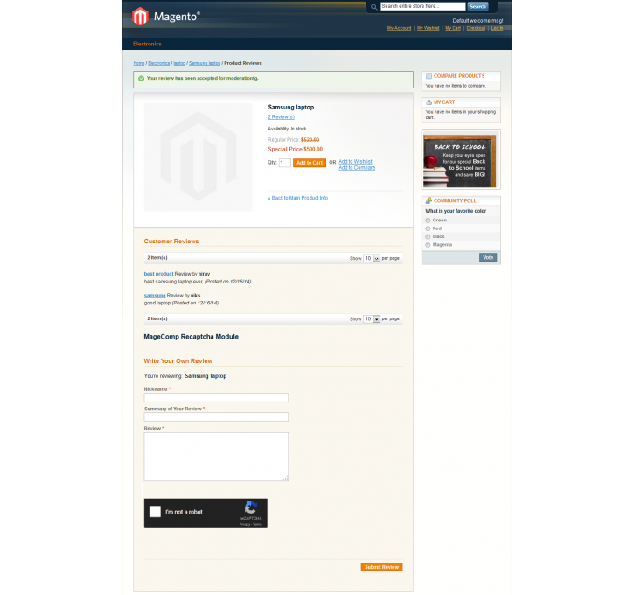This screenshot has height=595, width=634.
Task: Click the Search button
Action: (478, 6)
